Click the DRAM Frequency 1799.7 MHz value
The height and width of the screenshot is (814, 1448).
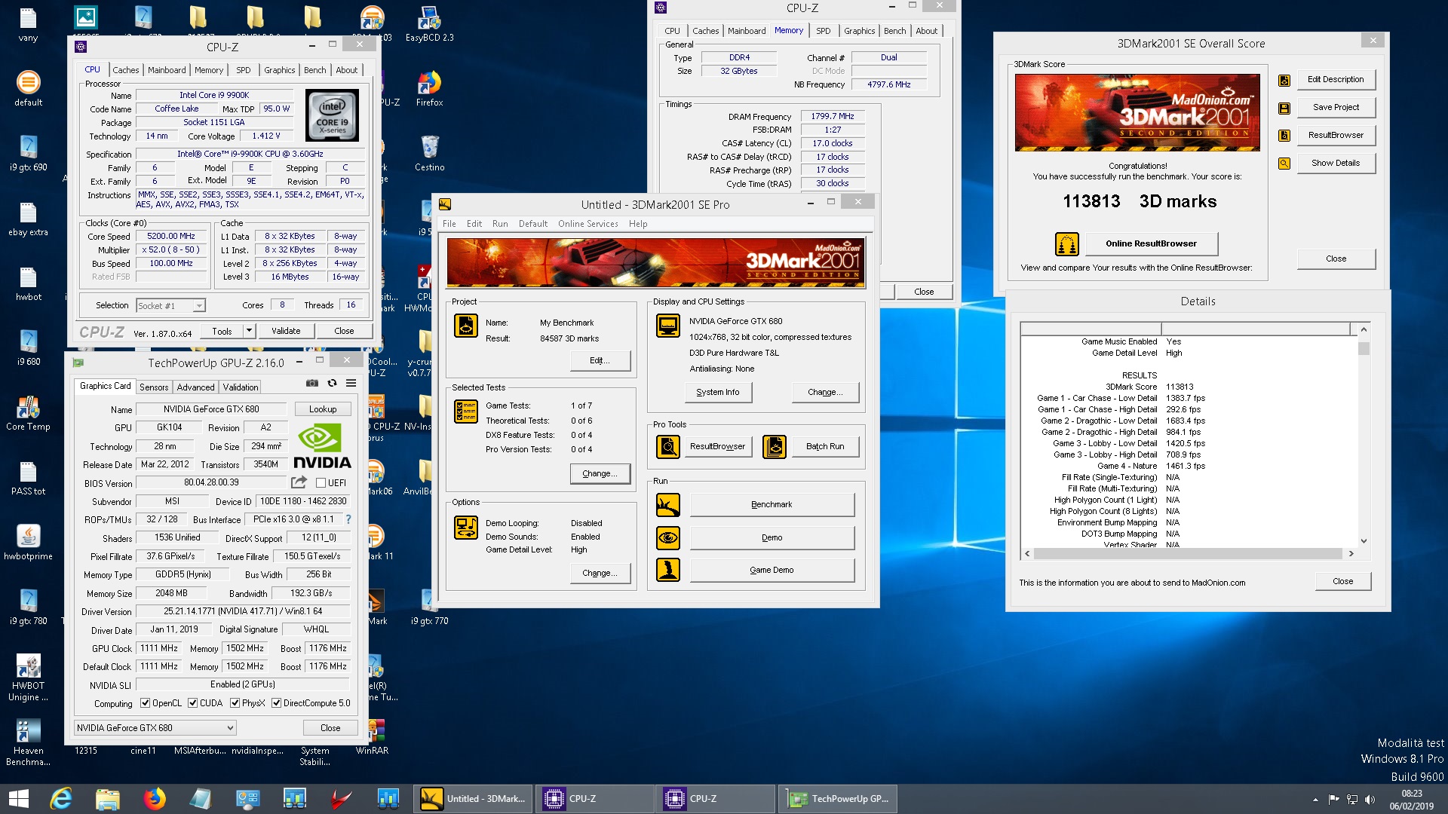[832, 116]
